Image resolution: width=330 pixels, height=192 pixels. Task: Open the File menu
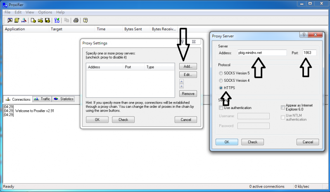(7, 12)
